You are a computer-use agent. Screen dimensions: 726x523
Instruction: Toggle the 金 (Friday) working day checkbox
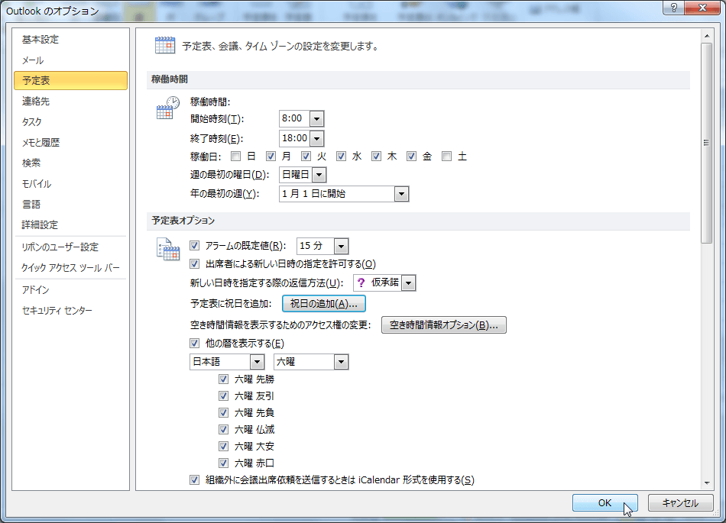(411, 157)
